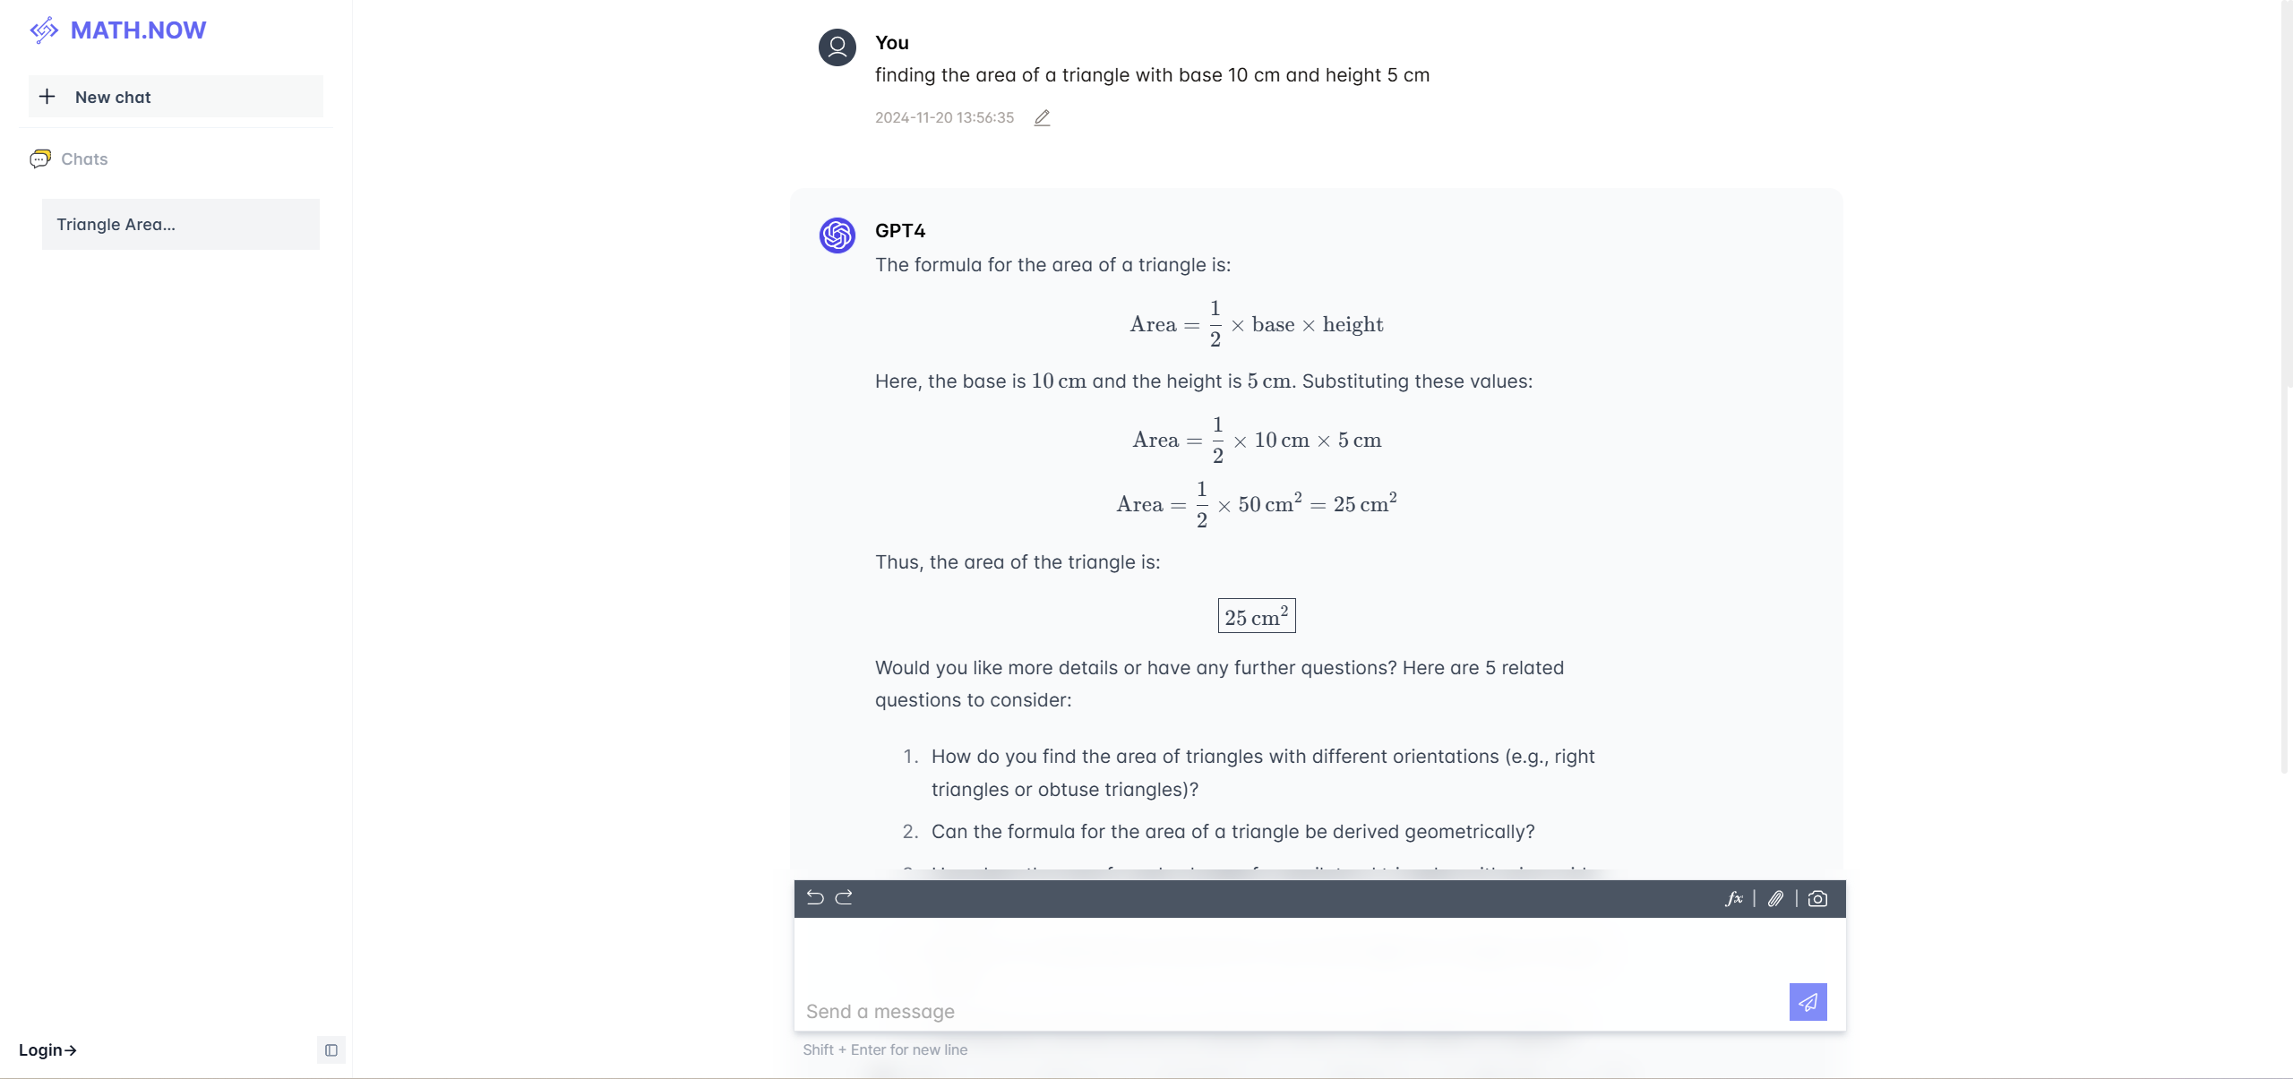Click the function fx icon in toolbar
This screenshot has height=1079, width=2293.
pos(1734,898)
